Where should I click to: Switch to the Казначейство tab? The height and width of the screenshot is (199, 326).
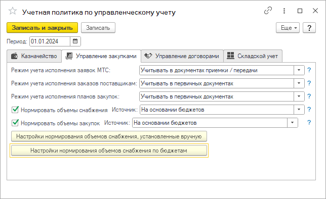pos(34,56)
